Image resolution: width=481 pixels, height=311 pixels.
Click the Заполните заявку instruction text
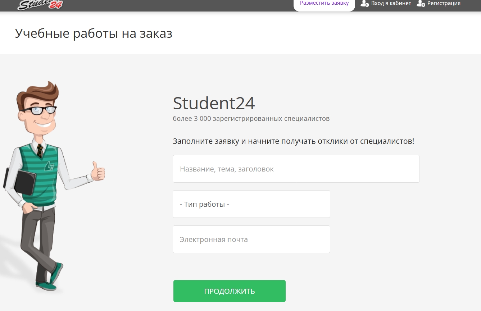(293, 141)
